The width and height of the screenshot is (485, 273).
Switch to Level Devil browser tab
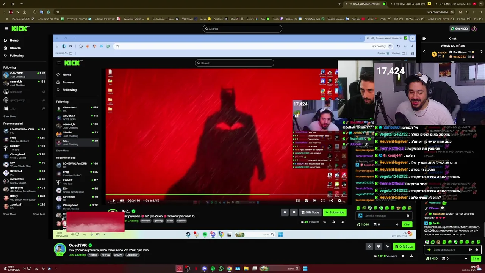[410, 4]
